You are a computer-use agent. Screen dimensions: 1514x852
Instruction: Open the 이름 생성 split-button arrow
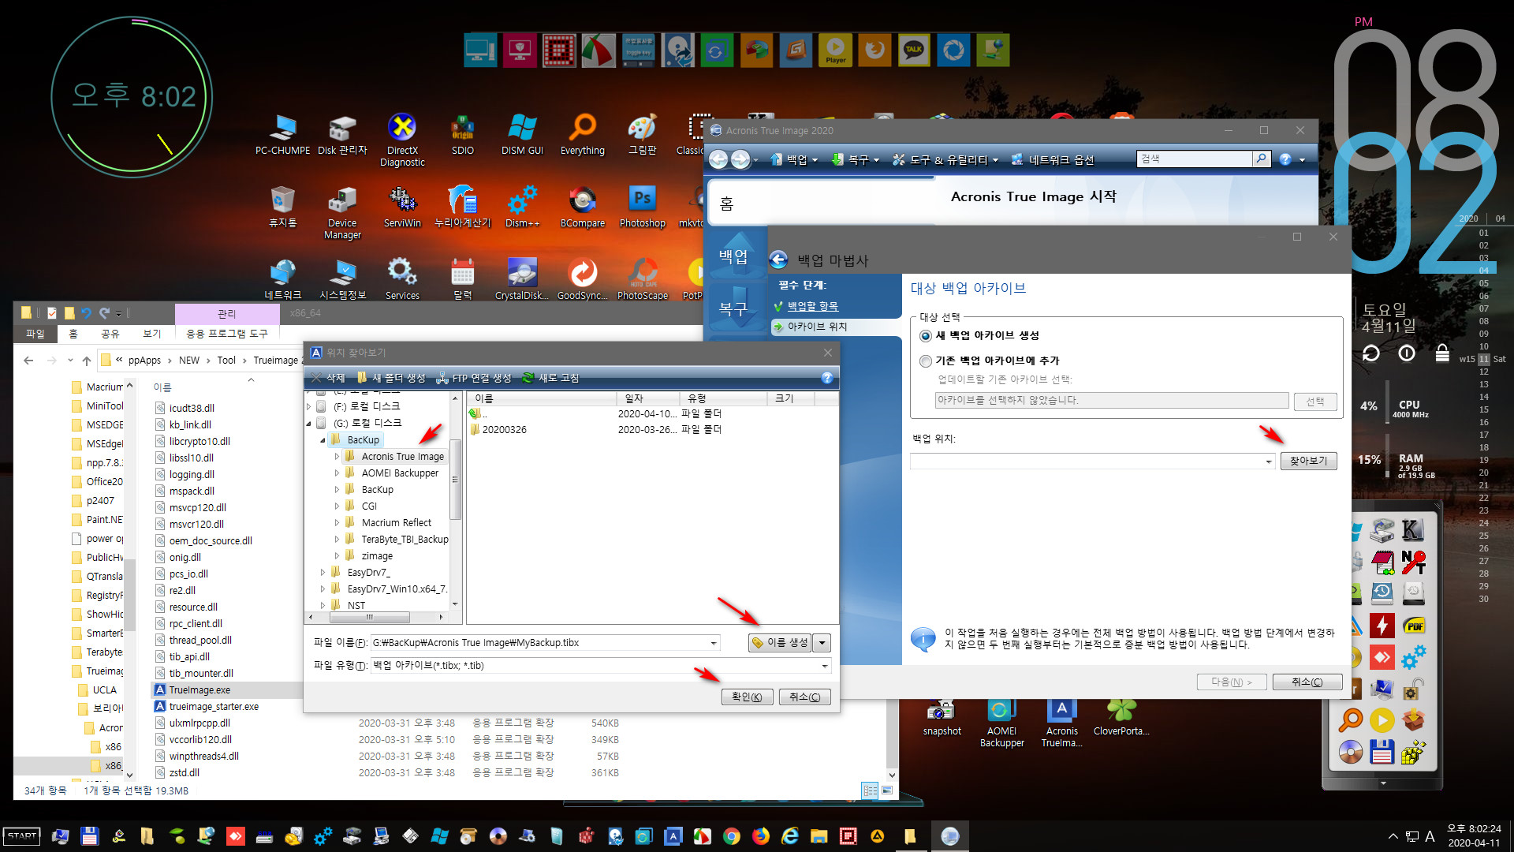(x=822, y=643)
